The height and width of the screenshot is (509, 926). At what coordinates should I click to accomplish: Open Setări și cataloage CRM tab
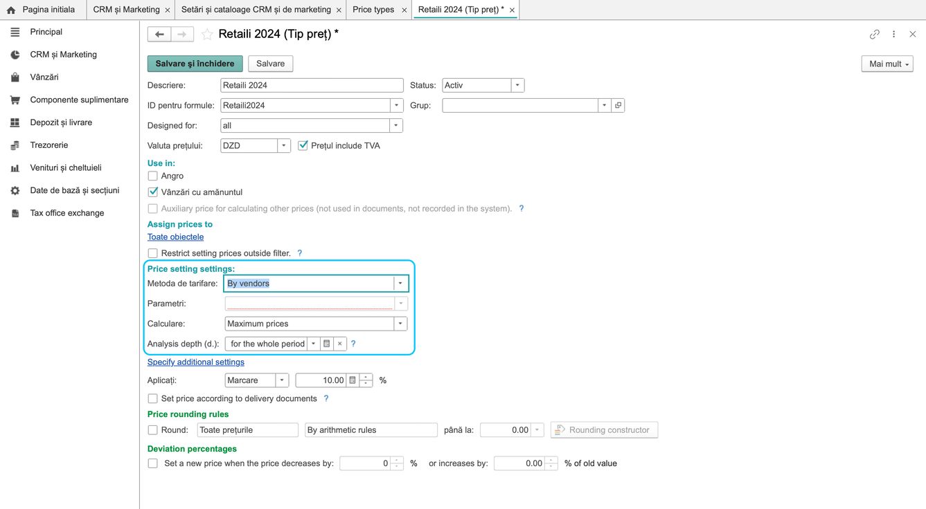pyautogui.click(x=256, y=10)
